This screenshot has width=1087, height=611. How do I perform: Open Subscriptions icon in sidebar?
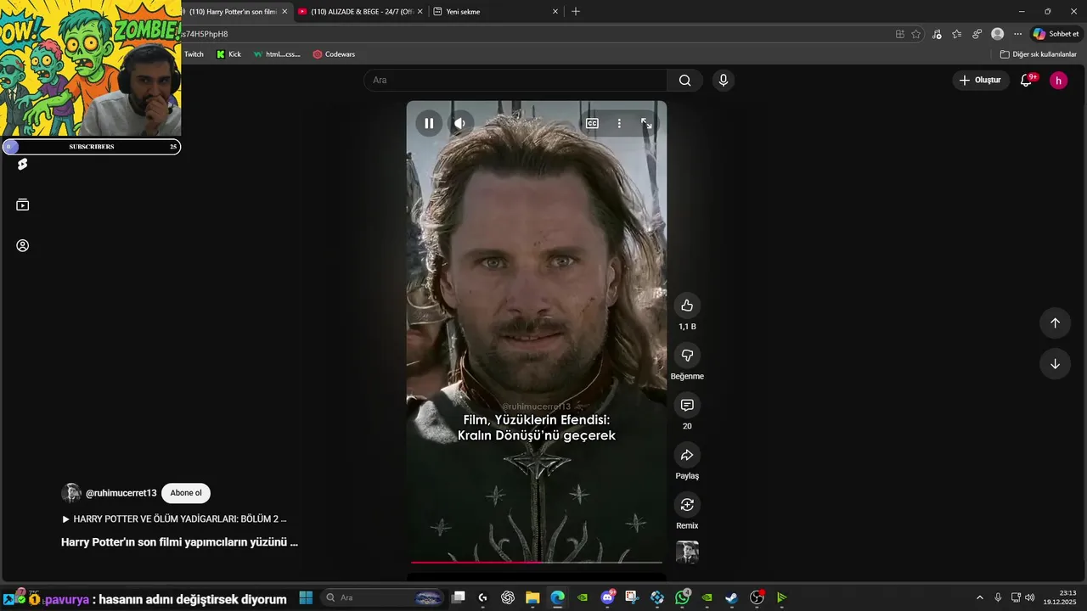coord(23,205)
